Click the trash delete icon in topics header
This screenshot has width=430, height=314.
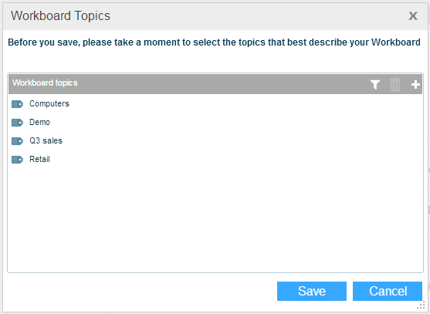pyautogui.click(x=395, y=84)
